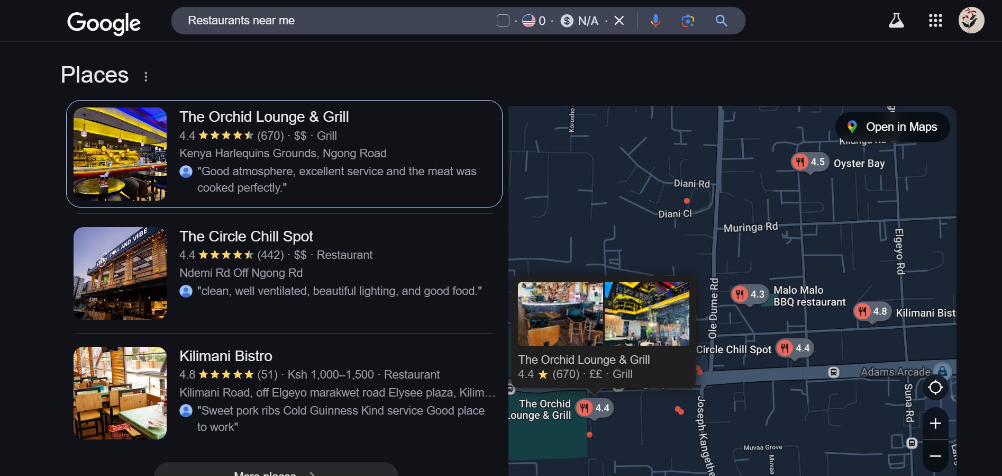The image size is (1002, 476).
Task: Open Search Labs flask icon
Action: coord(896,21)
